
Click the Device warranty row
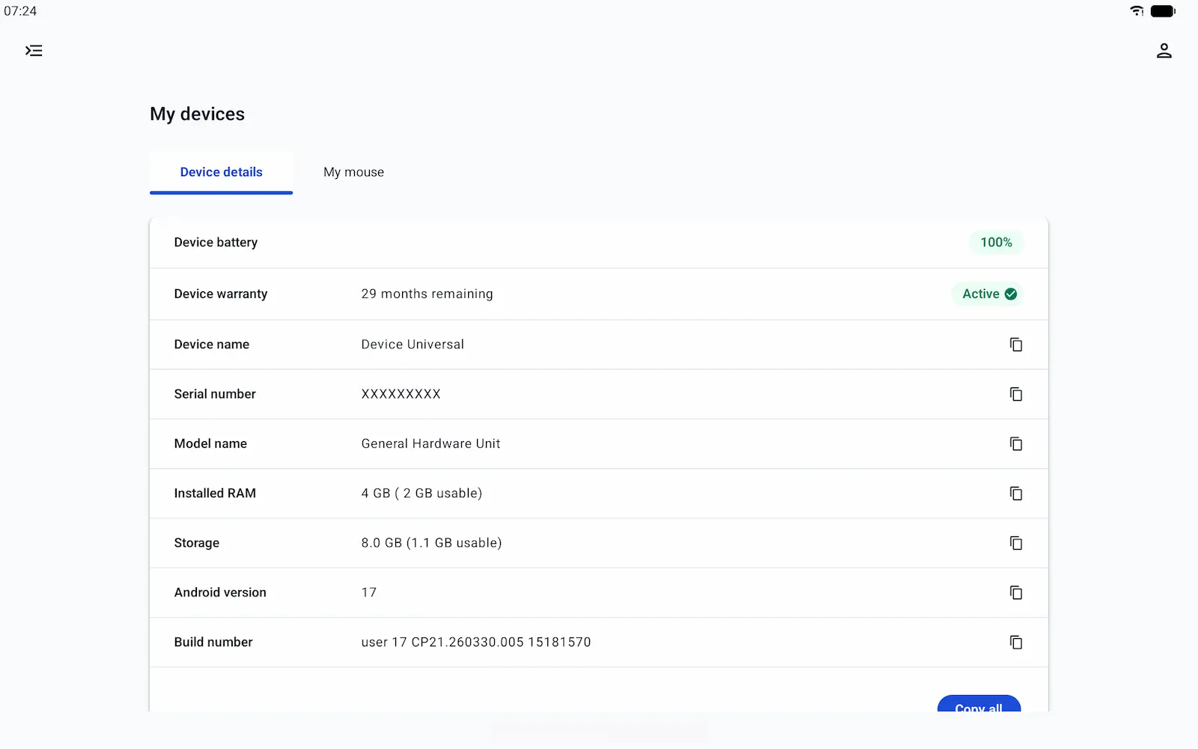(599, 294)
